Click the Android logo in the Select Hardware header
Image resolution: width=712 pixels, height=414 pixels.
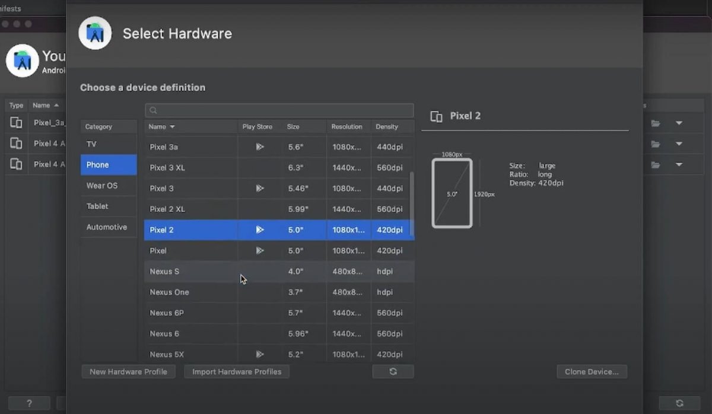click(x=94, y=33)
